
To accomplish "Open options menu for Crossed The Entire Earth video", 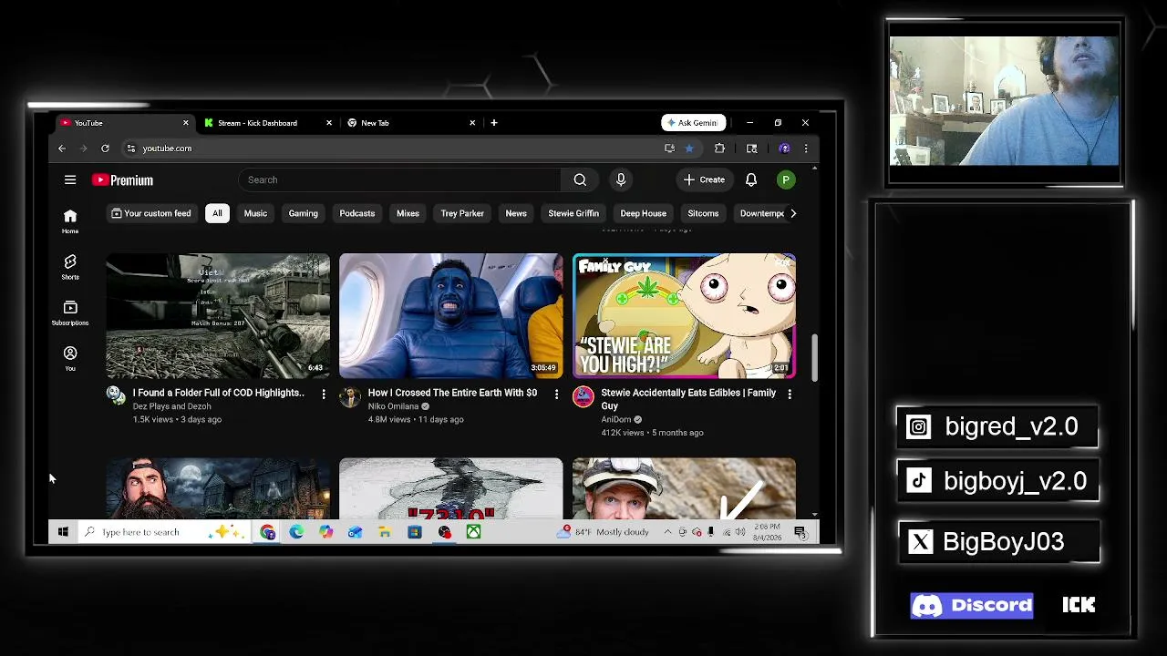I will click(x=556, y=394).
